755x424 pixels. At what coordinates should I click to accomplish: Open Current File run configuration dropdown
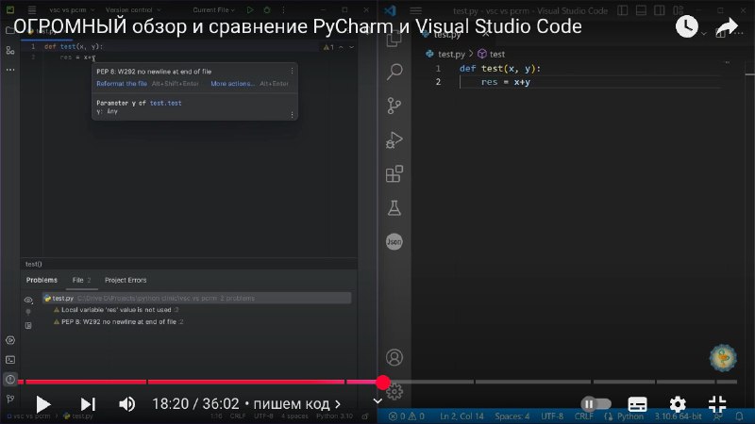tap(214, 9)
